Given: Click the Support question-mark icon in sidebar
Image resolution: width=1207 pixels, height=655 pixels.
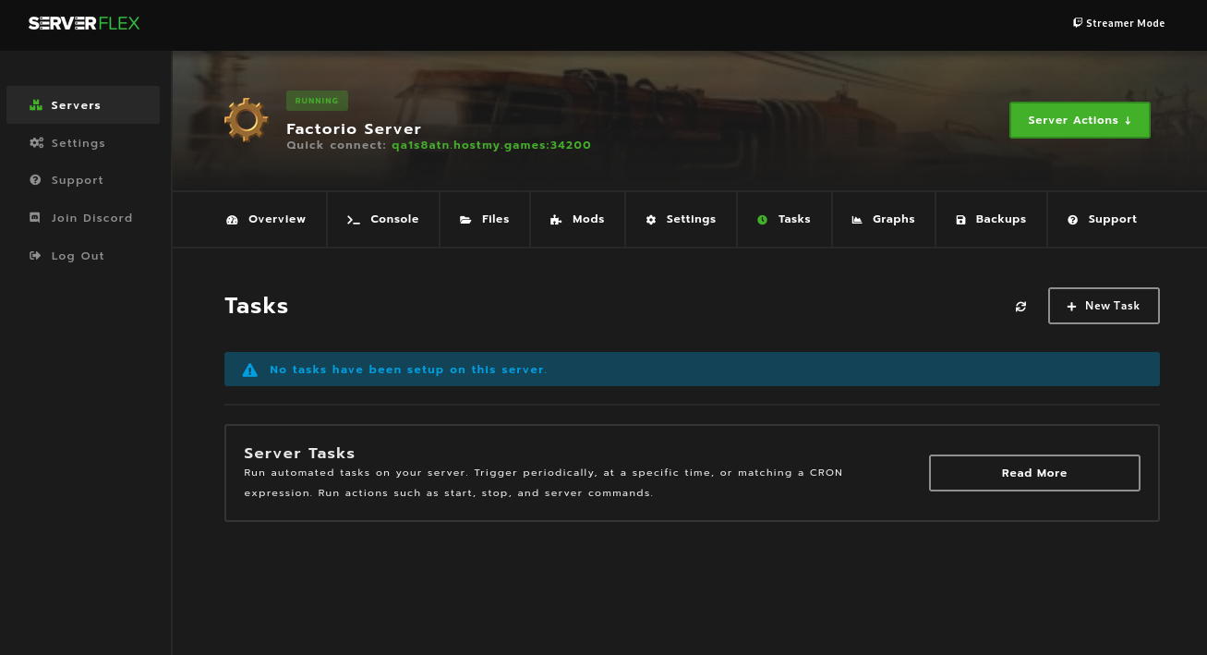Looking at the screenshot, I should tap(35, 180).
